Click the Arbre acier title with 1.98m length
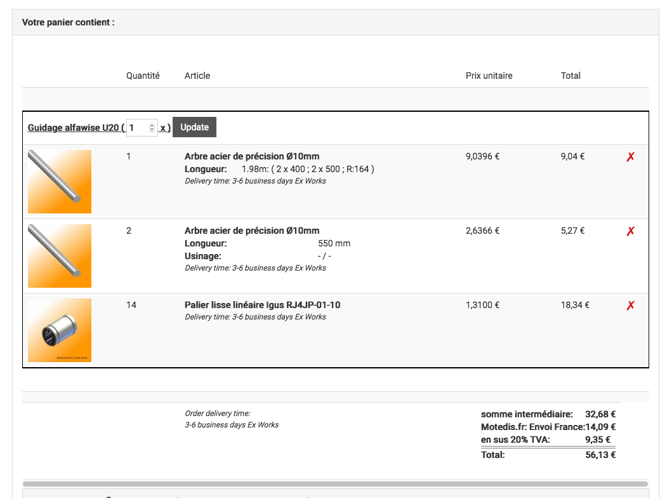This screenshot has height=498, width=660. (x=252, y=156)
